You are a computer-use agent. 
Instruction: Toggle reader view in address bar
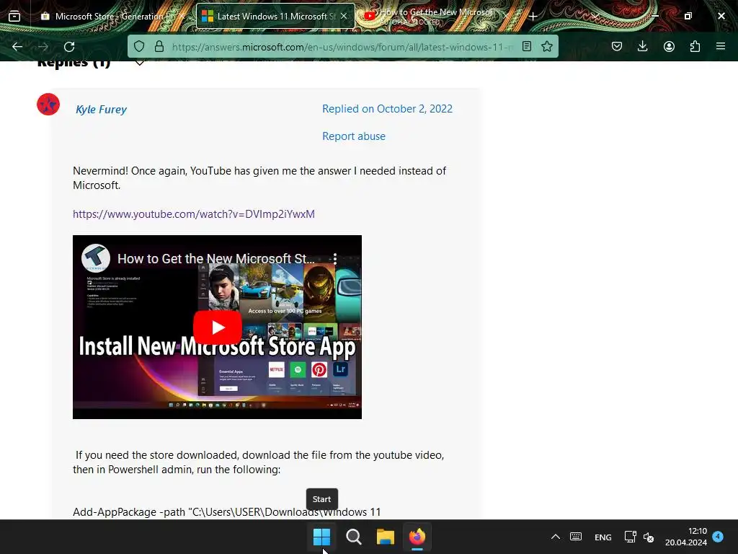pyautogui.click(x=527, y=46)
